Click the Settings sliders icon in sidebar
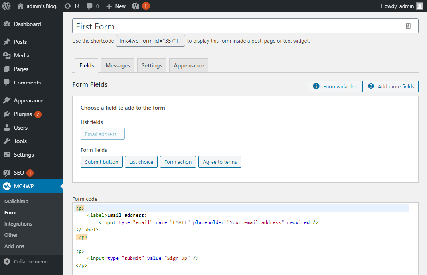 pyautogui.click(x=7, y=155)
